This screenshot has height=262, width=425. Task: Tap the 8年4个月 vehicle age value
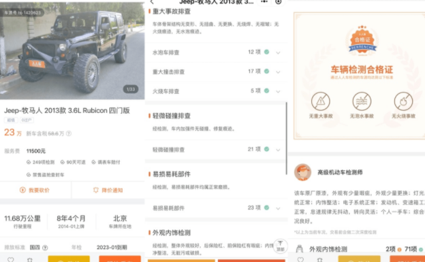point(71,218)
